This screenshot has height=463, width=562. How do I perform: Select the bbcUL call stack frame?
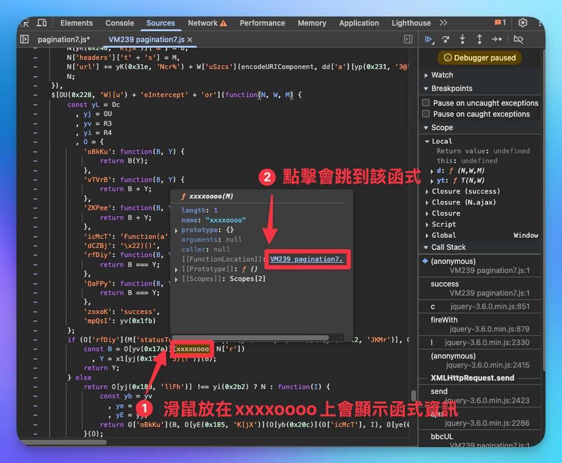pos(480,440)
